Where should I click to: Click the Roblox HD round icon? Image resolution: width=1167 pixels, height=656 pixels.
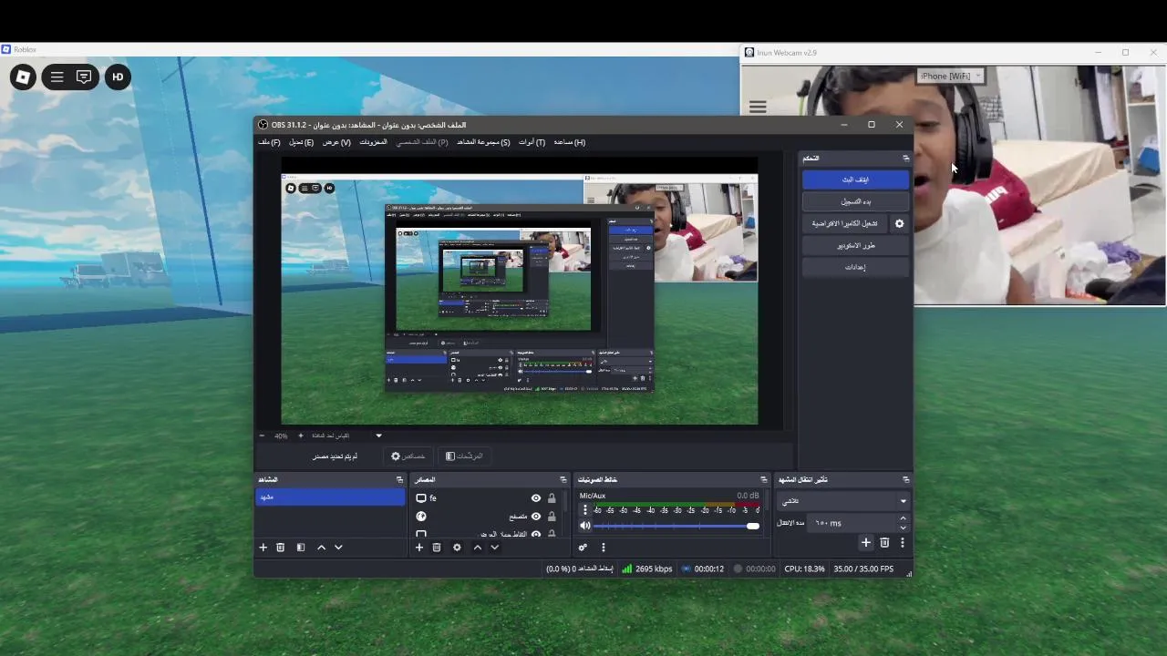pos(118,77)
